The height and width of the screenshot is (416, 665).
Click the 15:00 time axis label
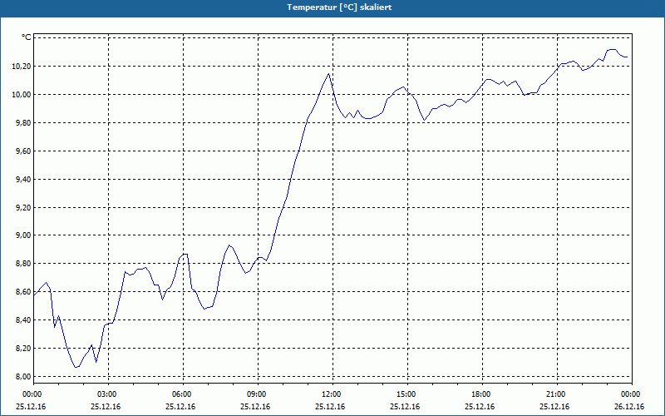click(x=406, y=394)
